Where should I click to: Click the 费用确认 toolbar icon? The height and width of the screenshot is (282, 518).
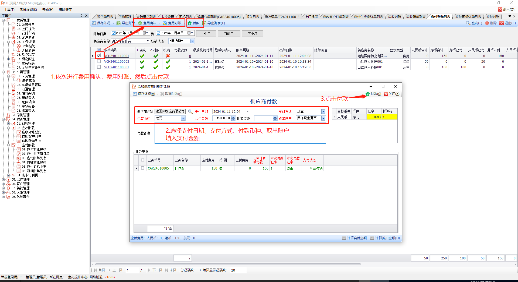pyautogui.click(x=140, y=23)
